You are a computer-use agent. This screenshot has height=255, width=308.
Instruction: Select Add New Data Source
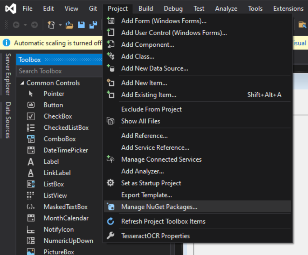pos(197,68)
